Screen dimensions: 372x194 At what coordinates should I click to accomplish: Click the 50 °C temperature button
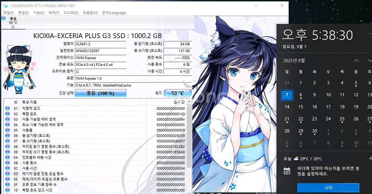click(177, 93)
